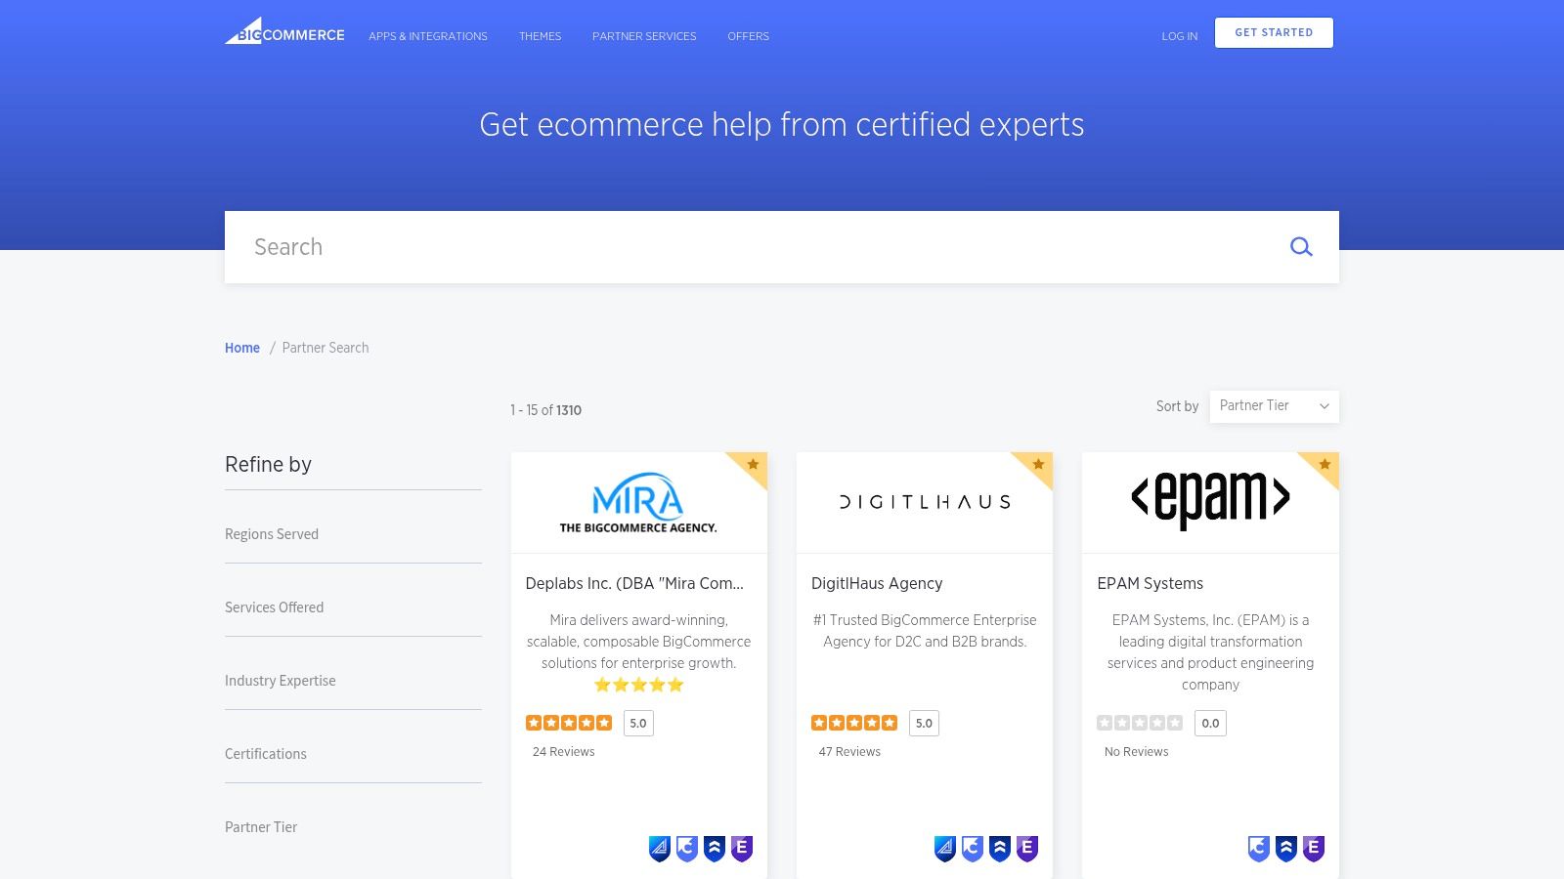Expand the Industry Expertise filter
1564x879 pixels.
[281, 681]
